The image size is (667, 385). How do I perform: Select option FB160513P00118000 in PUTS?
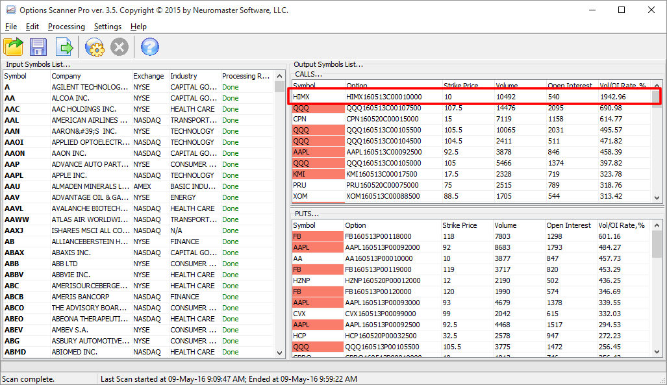pyautogui.click(x=378, y=236)
